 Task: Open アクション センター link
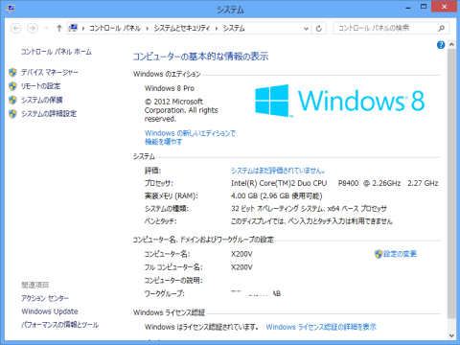tap(45, 298)
